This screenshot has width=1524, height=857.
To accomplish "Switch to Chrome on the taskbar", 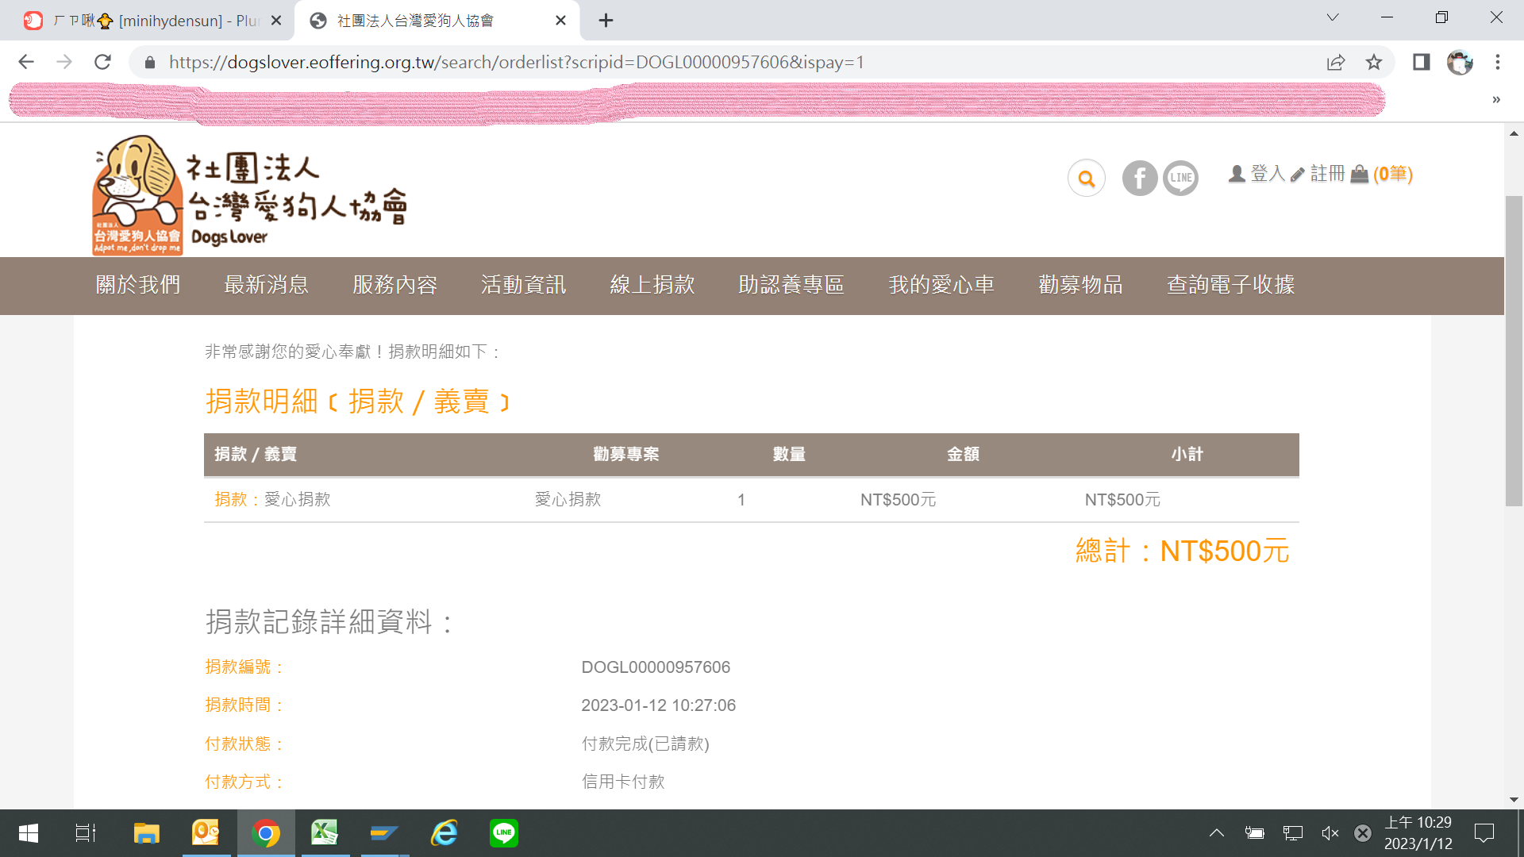I will click(x=266, y=833).
